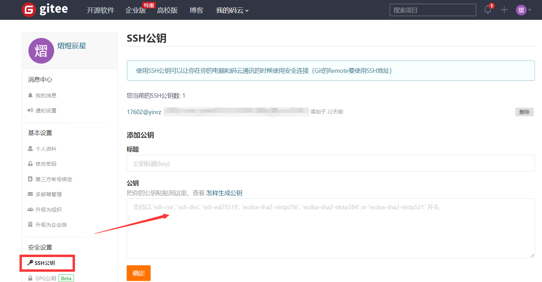The image size is (542, 282).
Task: Click the envelope icon beside 多邮箱管理
Action: (30, 194)
